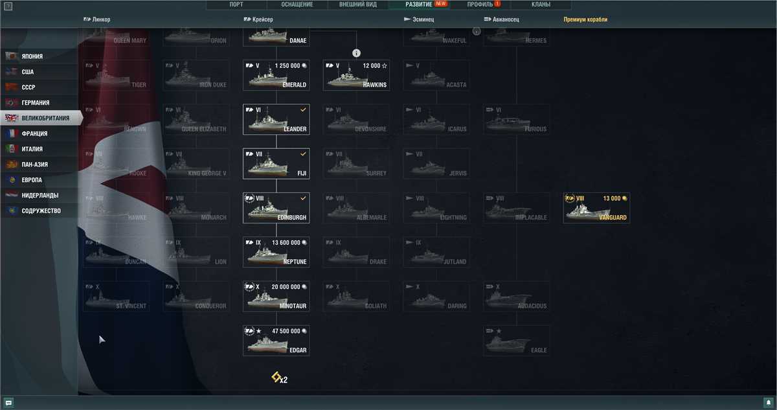Image resolution: width=777 pixels, height=410 pixels.
Task: Select the Monarch battleship card
Action: pyautogui.click(x=196, y=208)
